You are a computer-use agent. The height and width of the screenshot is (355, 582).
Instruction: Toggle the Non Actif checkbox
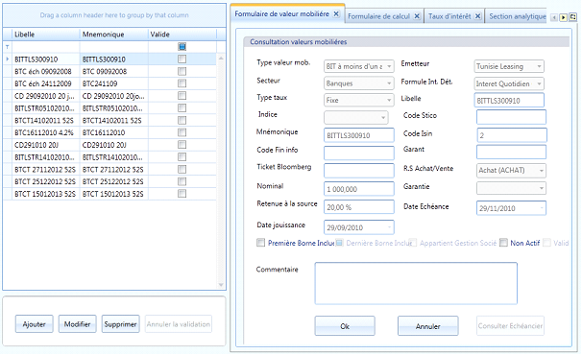coord(503,243)
